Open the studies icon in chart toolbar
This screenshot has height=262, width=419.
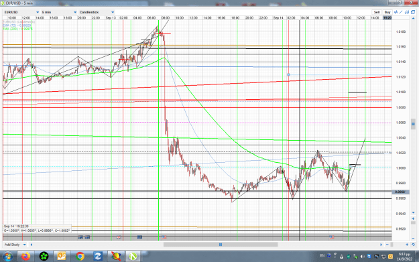(x=396, y=12)
